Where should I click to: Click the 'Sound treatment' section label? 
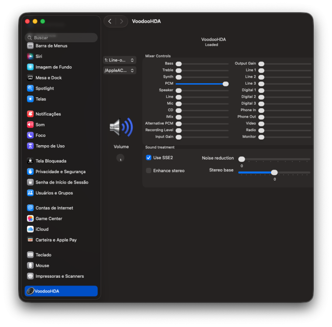(160, 147)
